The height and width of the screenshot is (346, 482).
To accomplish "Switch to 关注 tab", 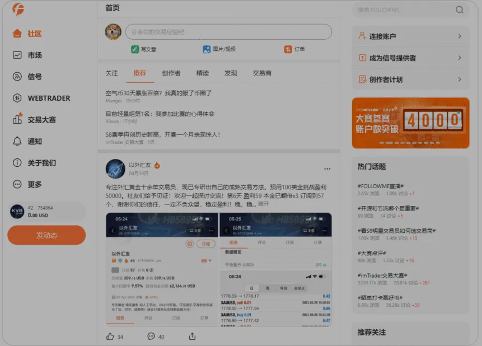I will coord(111,73).
